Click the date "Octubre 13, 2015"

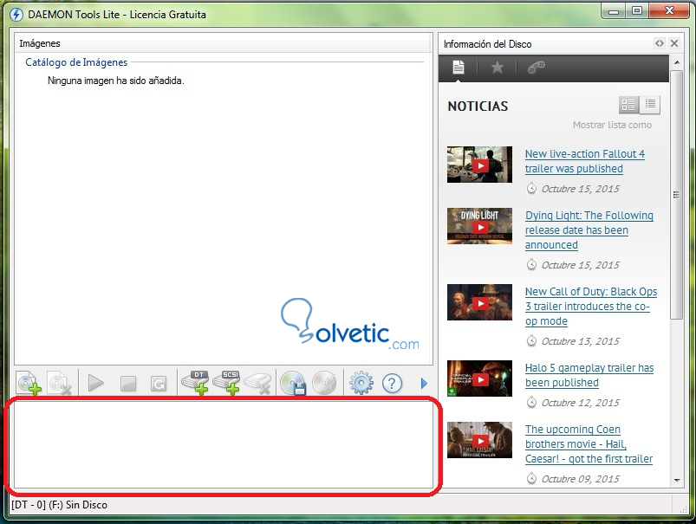(580, 341)
